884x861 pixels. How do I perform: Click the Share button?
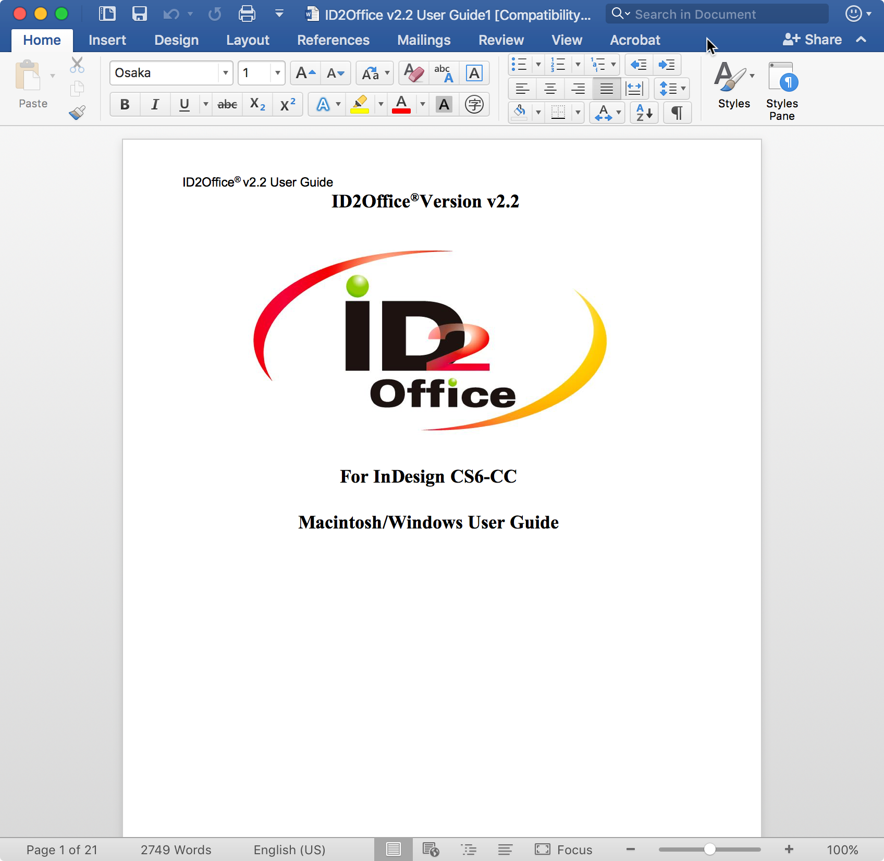[813, 39]
